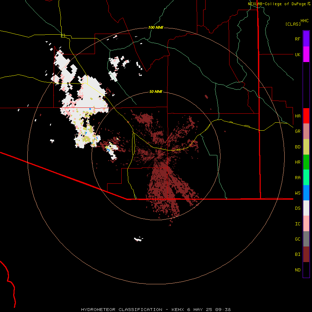This screenshot has width=312, height=312.
Task: Click the HR green legend swatch
Action: (x=306, y=162)
